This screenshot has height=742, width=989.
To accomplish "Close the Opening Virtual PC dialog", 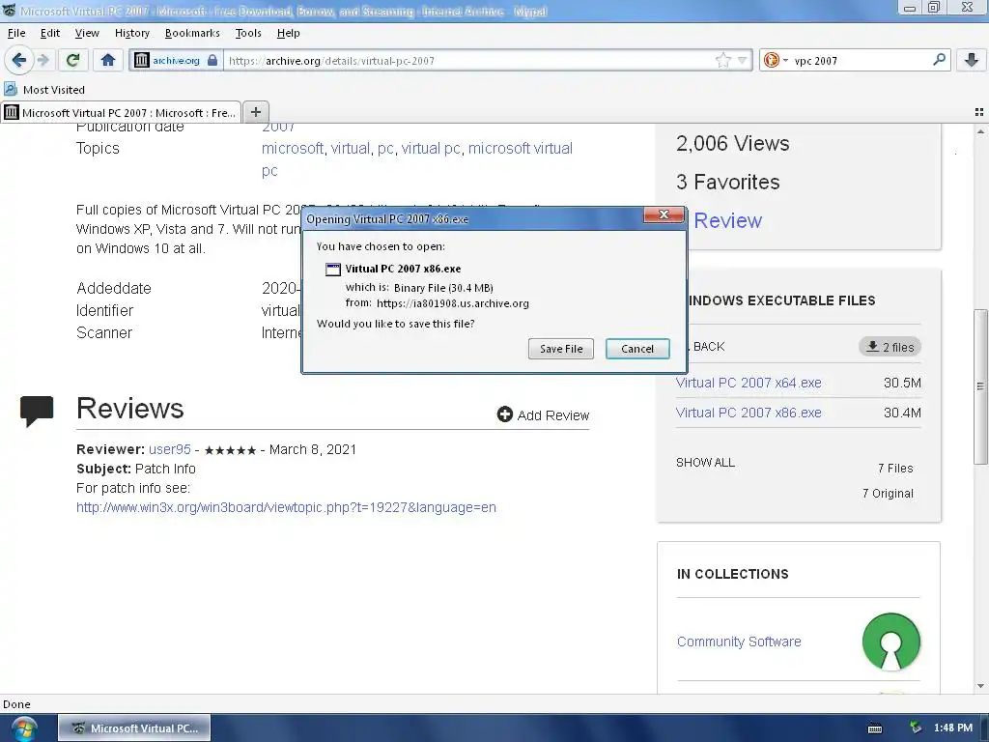I will tap(664, 214).
